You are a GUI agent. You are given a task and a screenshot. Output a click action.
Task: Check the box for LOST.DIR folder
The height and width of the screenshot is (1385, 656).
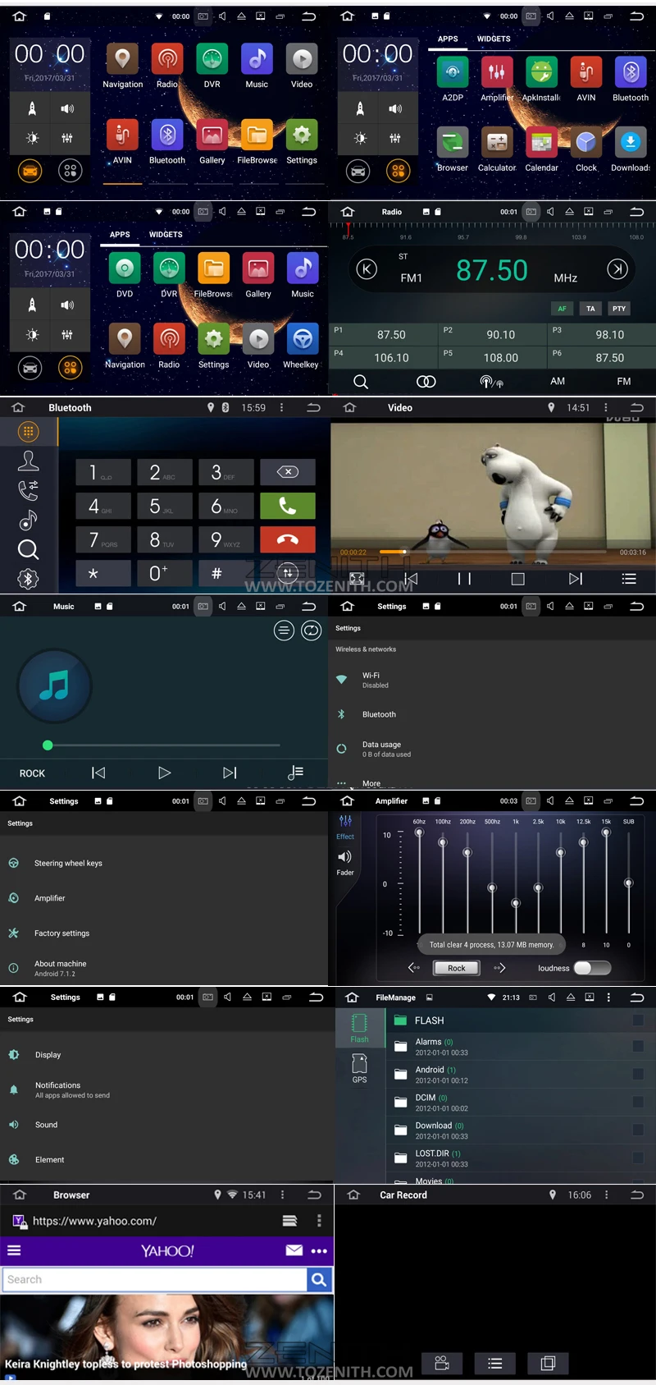(x=638, y=1158)
